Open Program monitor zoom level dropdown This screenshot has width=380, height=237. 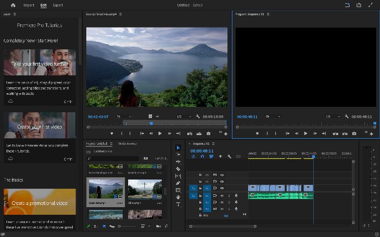pos(273,117)
